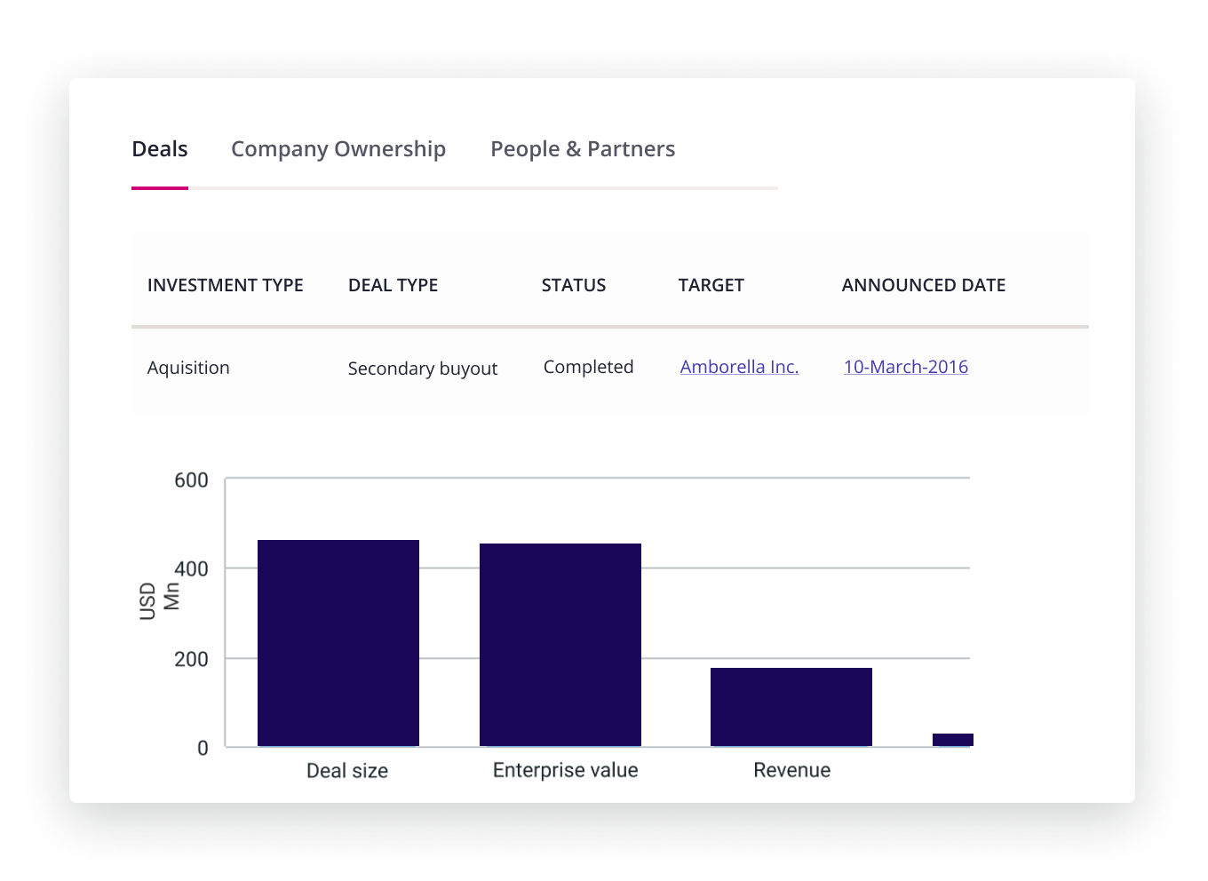Switch to the Company Ownership tab
1208x881 pixels.
[x=338, y=148]
